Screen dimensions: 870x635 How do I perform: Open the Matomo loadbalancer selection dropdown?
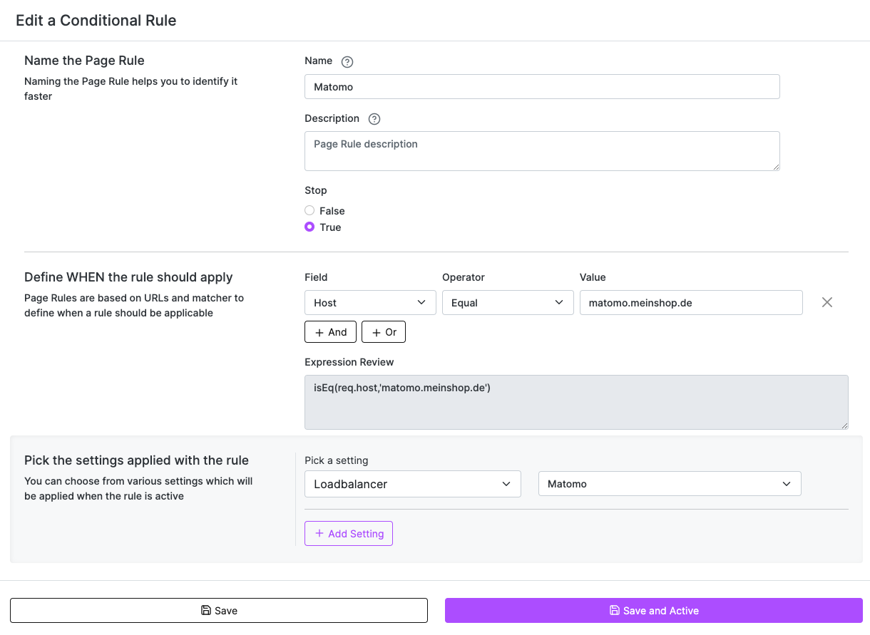coord(670,484)
